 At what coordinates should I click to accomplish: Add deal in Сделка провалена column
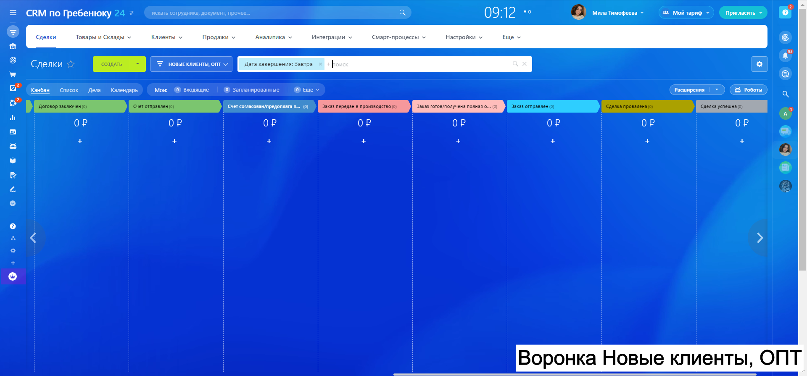(x=647, y=141)
